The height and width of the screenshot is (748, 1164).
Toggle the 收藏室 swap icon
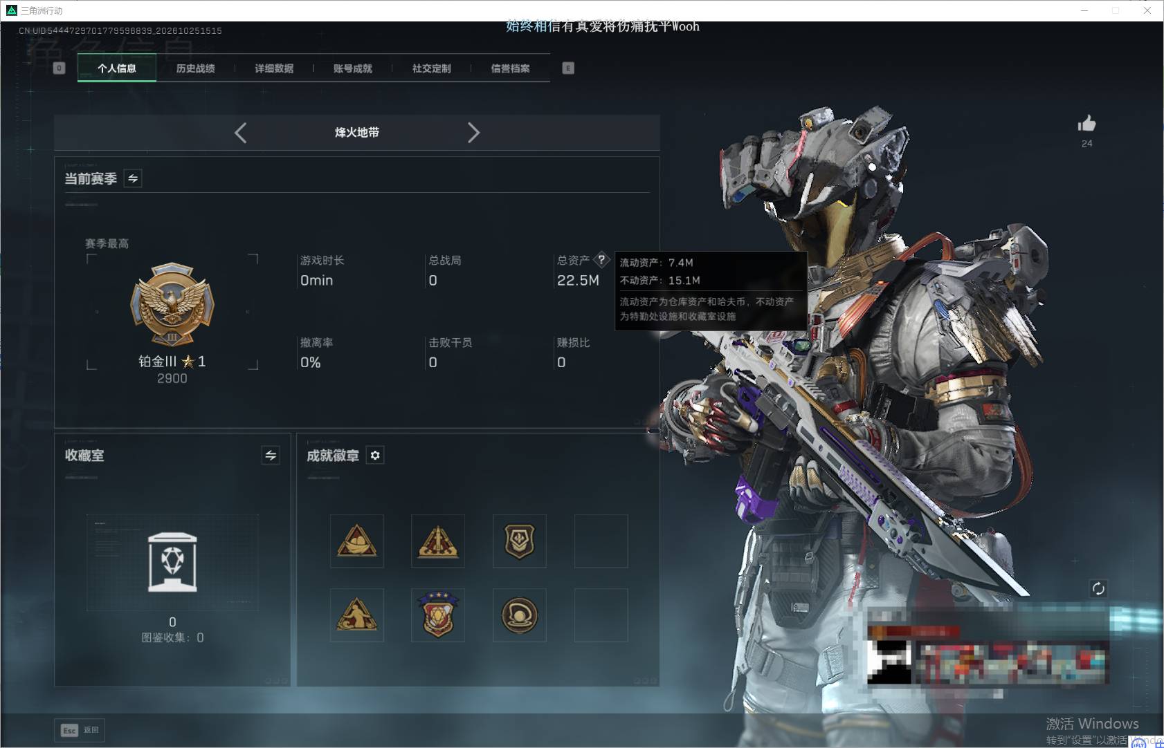coord(271,455)
